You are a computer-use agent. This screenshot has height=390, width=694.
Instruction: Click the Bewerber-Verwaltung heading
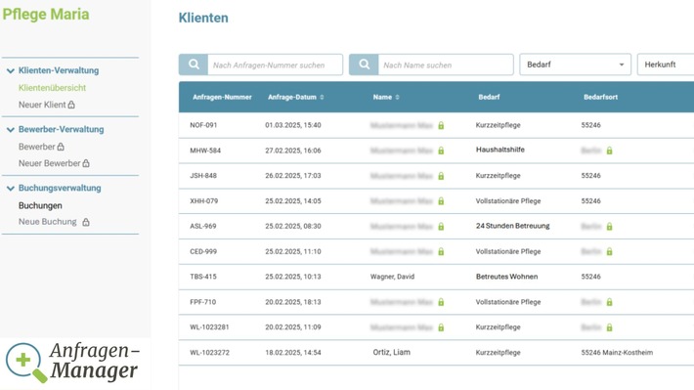(61, 129)
